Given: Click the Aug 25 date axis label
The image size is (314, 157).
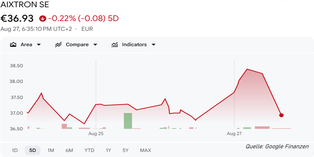Looking at the screenshot, I should (x=96, y=133).
